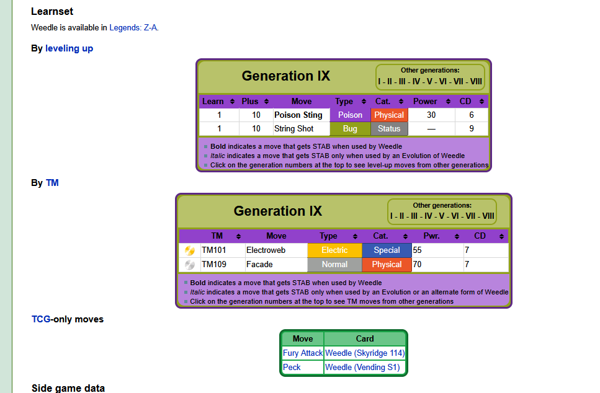Click the Status category cell
Screen dimensions: 600x393
[x=389, y=129]
